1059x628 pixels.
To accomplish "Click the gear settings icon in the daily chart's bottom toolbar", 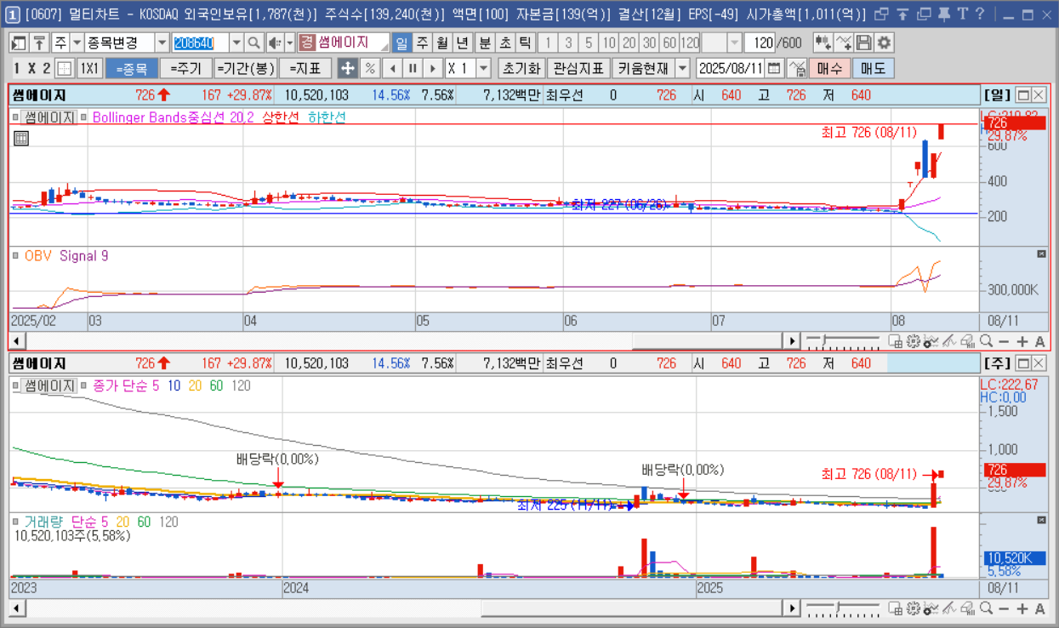I will 914,341.
